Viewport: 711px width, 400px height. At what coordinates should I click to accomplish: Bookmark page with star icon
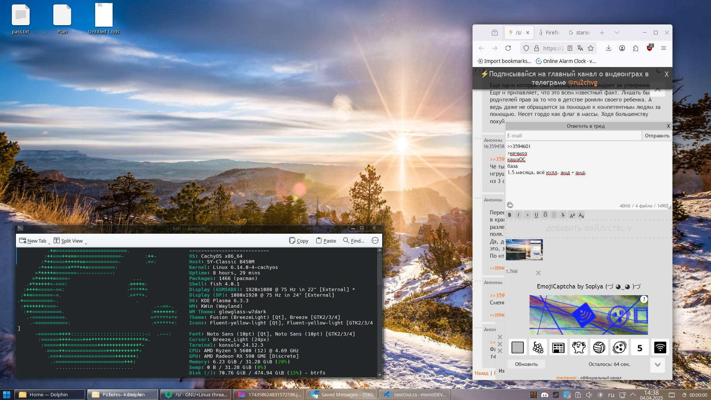point(591,48)
